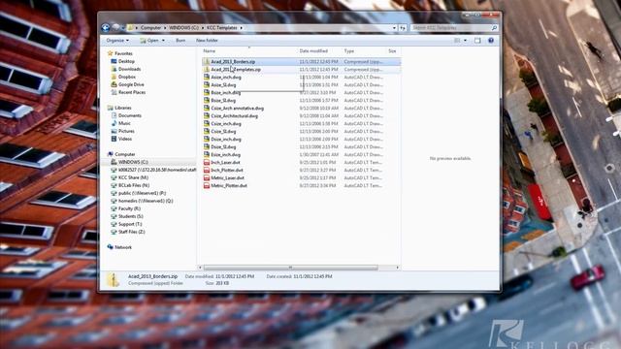Open the view options dropdown arrow
This screenshot has width=621, height=349.
[x=465, y=41]
